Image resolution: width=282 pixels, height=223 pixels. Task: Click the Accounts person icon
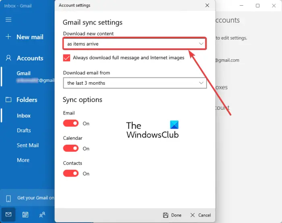(x=8, y=58)
